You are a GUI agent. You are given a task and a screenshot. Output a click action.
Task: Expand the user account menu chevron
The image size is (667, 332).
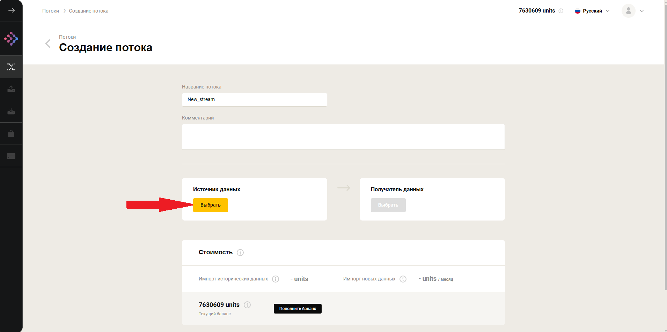point(642,11)
